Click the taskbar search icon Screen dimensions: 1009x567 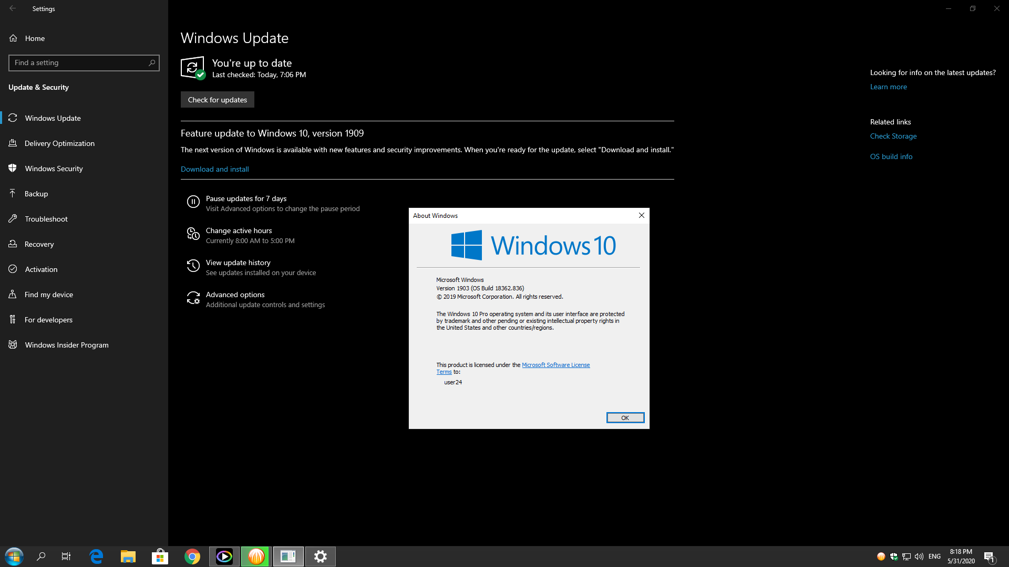(x=41, y=556)
